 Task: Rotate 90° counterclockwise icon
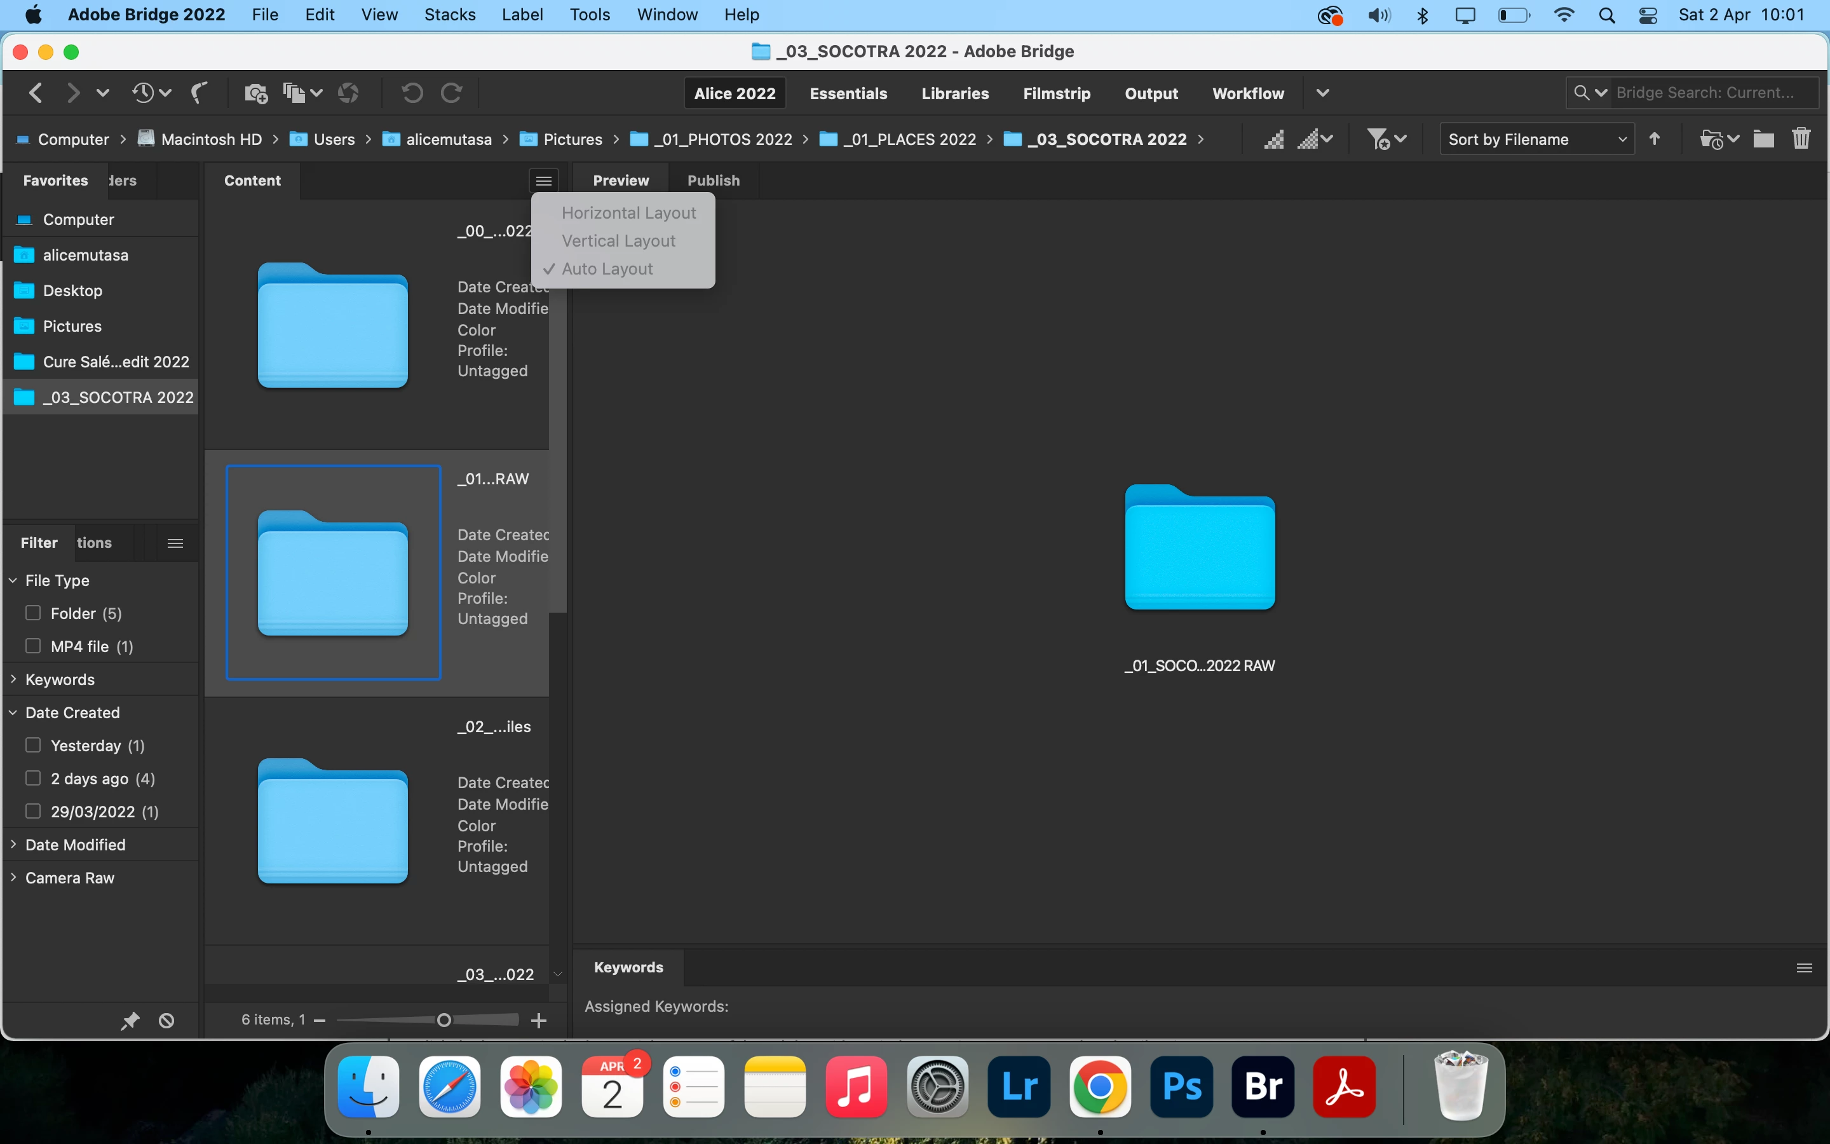[x=411, y=93]
